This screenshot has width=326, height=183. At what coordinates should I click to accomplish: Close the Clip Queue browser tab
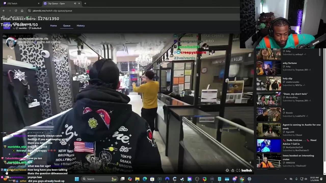point(79,4)
